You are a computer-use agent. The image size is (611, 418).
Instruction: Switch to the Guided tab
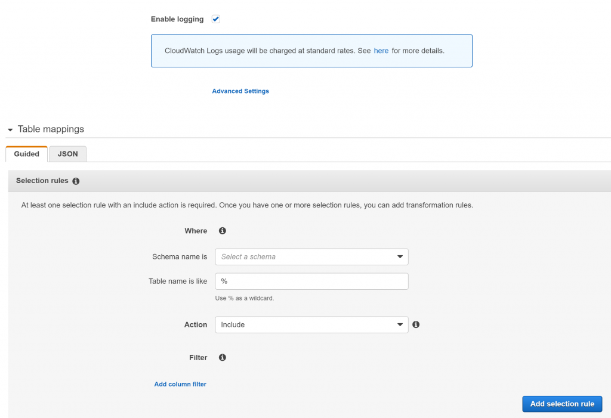pos(26,154)
